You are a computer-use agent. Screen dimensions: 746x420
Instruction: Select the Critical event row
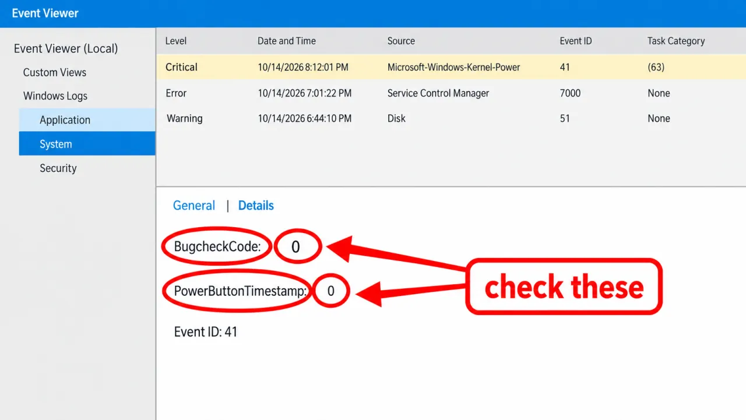coord(451,67)
